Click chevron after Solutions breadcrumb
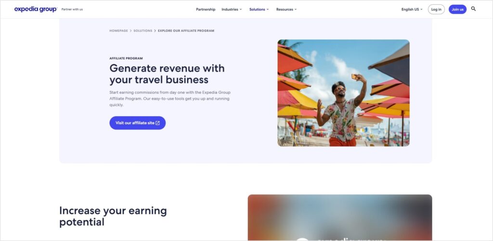The image size is (493, 241). click(155, 31)
